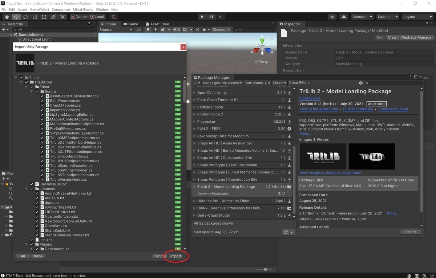Collapse the TriLibCore folder

pyautogui.click(x=21, y=82)
